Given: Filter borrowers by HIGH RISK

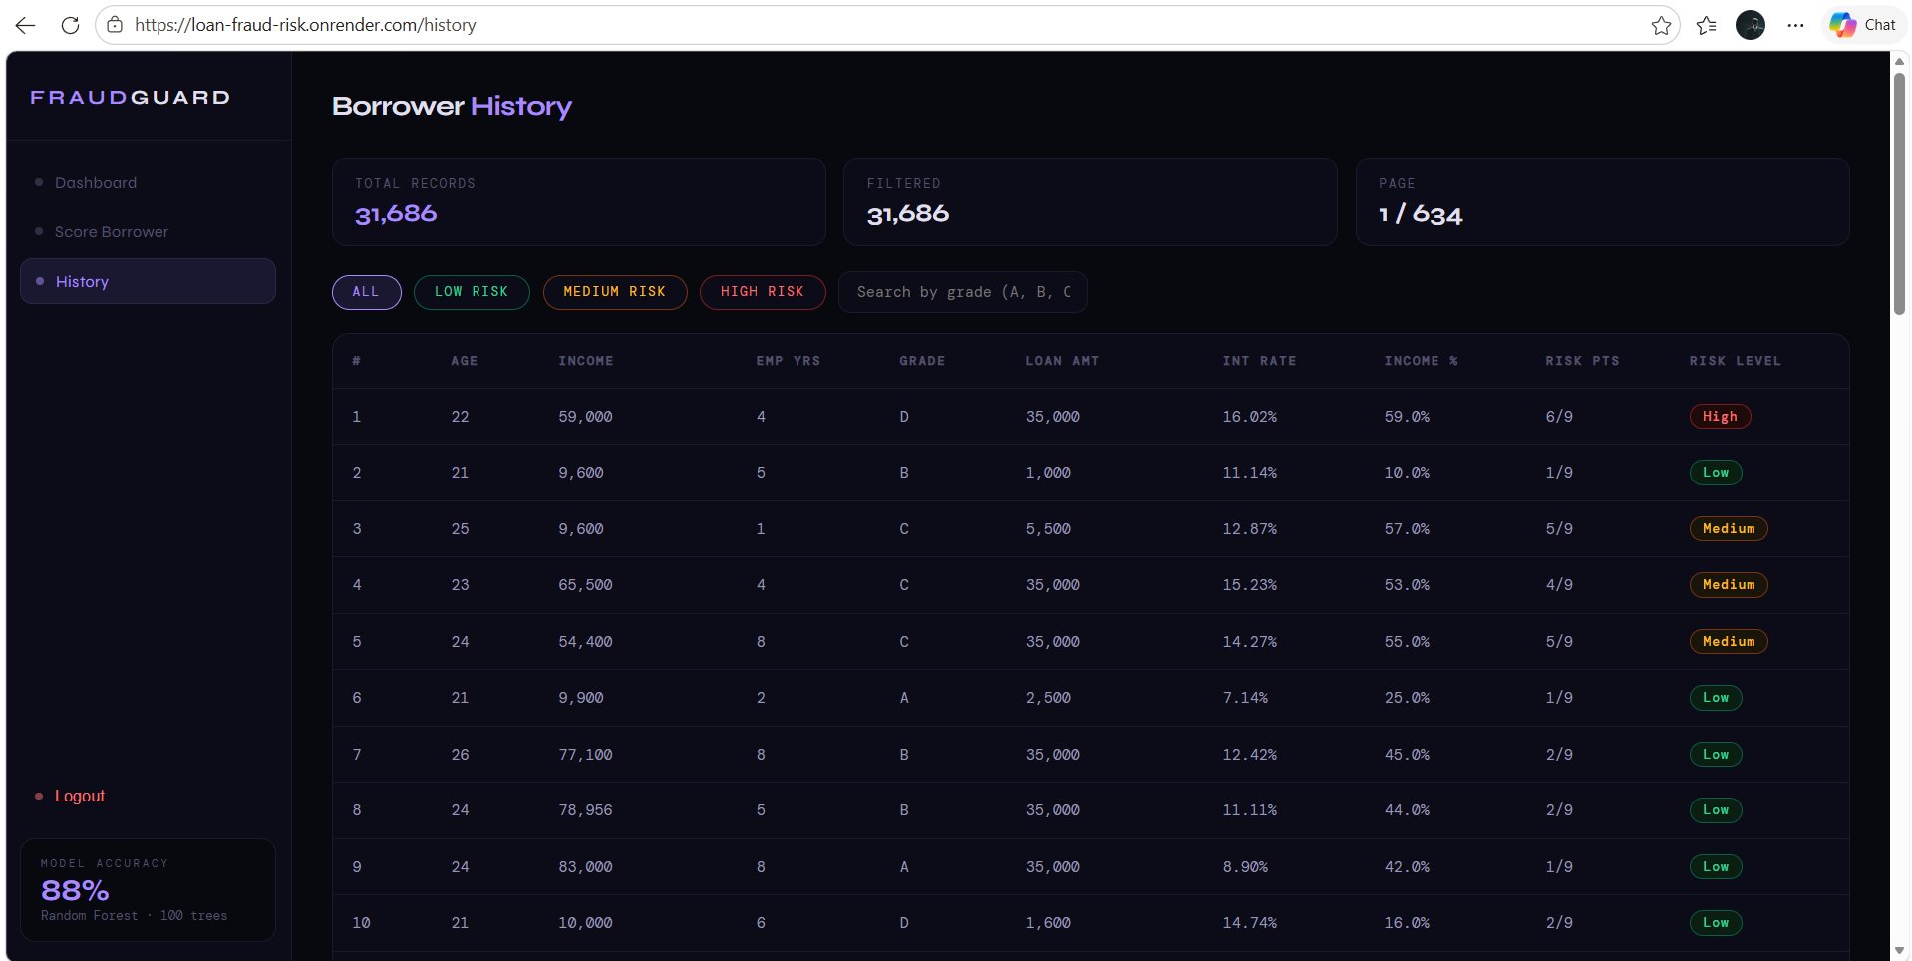Looking at the screenshot, I should tap(762, 292).
